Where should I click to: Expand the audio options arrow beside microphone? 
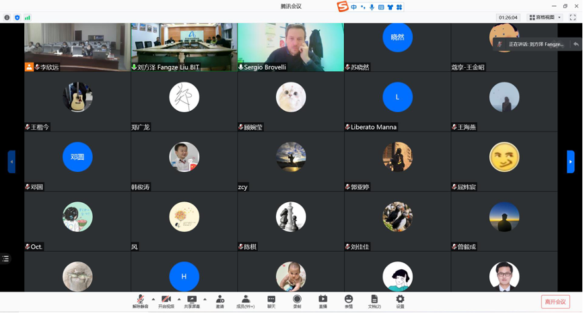(153, 299)
